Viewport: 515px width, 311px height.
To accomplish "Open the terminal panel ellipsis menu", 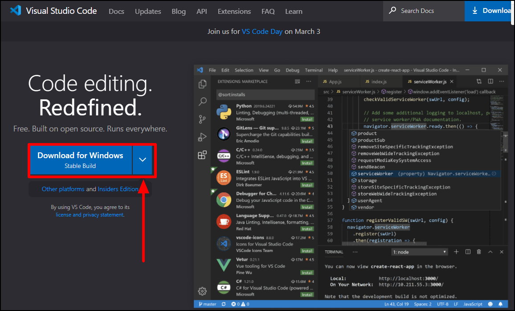I will click(355, 252).
